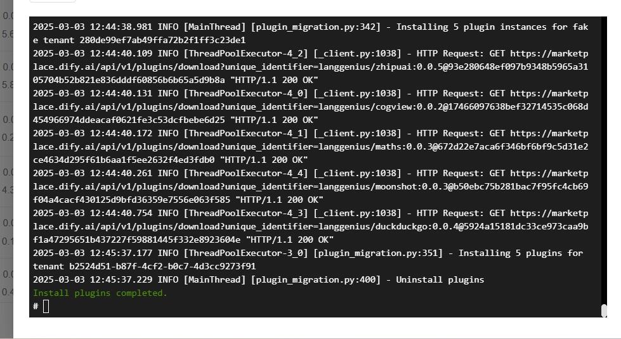
Task: Click the zhipuai plugin download URL
Action: 311,67
